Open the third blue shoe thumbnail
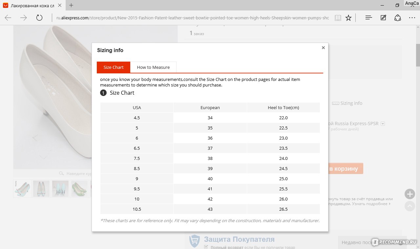Viewport: 420px width, 249px height. [x=60, y=189]
